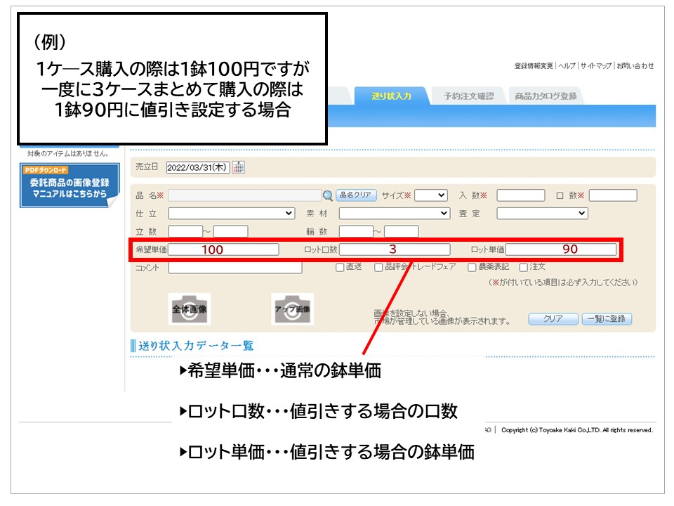674x506 pixels.
Task: Enable the 直送 checkbox
Action: pos(340,267)
